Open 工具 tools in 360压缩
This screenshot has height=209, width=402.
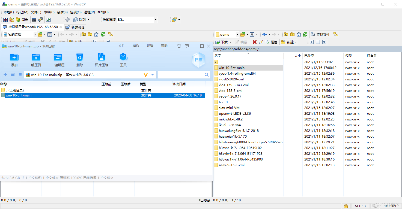coord(123,60)
